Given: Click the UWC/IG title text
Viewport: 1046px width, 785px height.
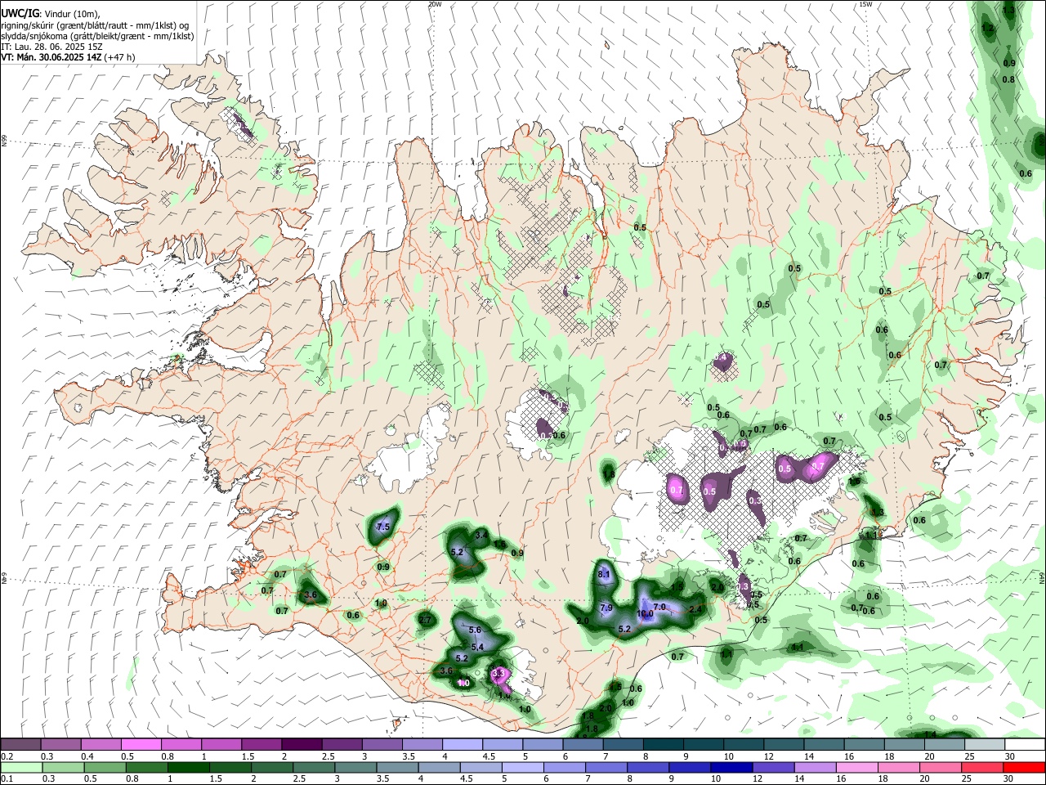Looking at the screenshot, I should pyautogui.click(x=19, y=13).
